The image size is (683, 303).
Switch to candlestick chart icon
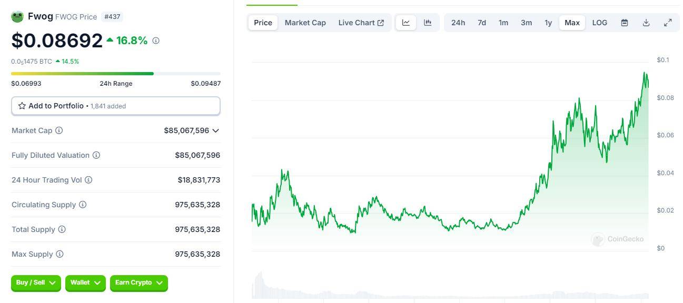tap(428, 23)
